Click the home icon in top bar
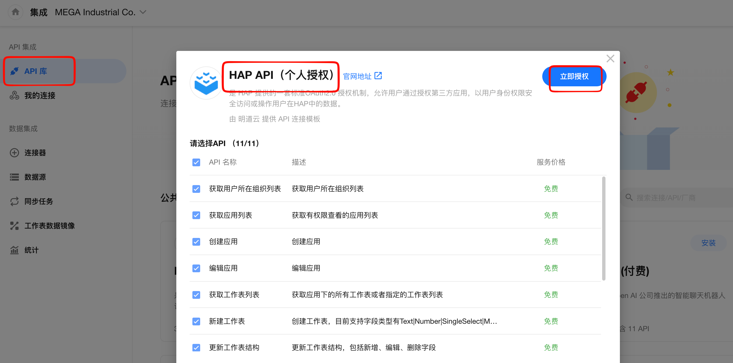Image resolution: width=733 pixels, height=363 pixels. (x=15, y=12)
